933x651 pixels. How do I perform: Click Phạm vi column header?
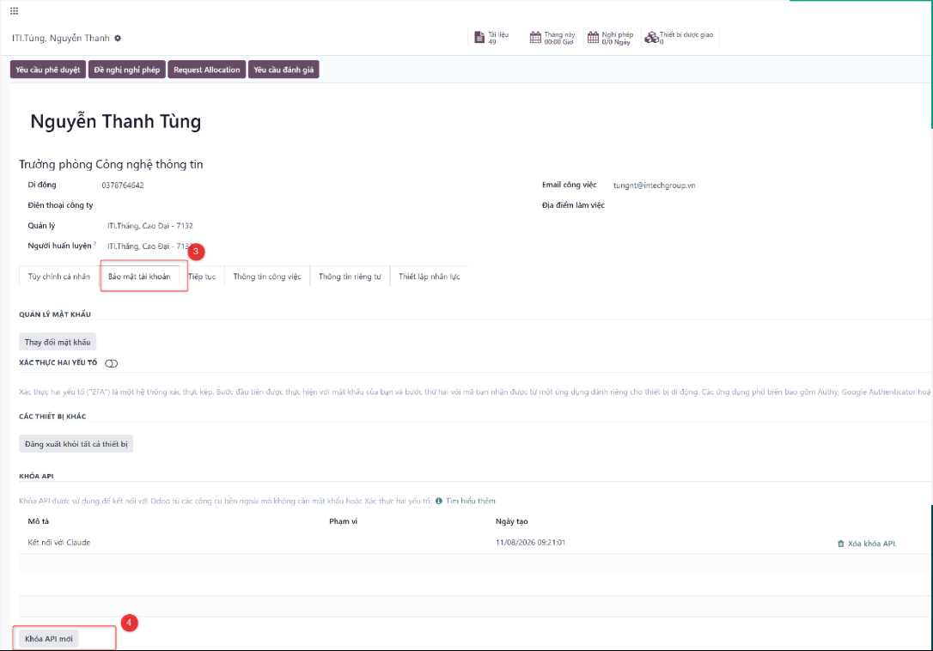344,521
